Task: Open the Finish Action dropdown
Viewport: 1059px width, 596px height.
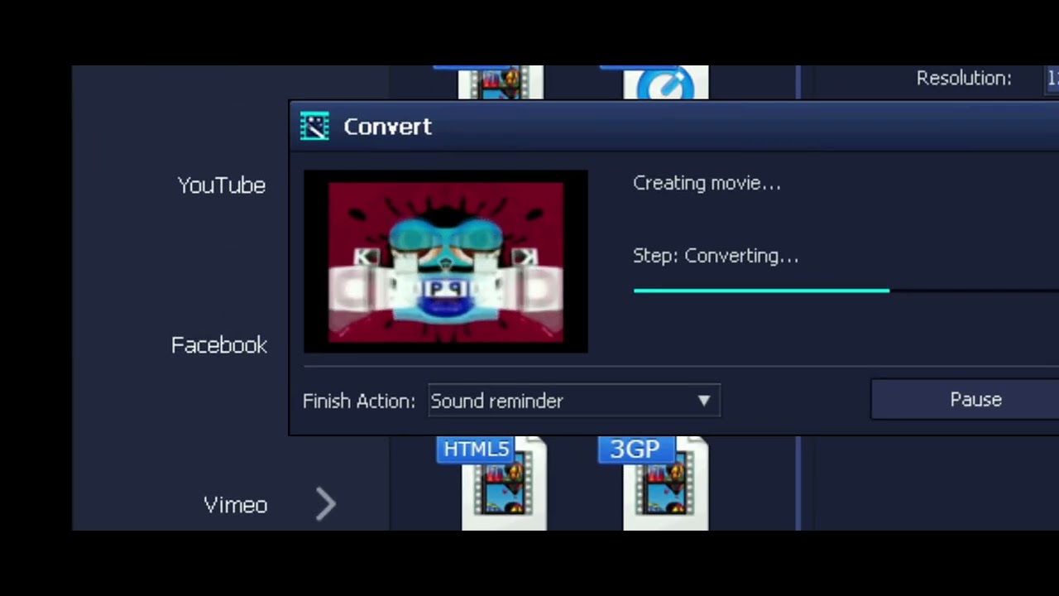Action: [x=573, y=401]
